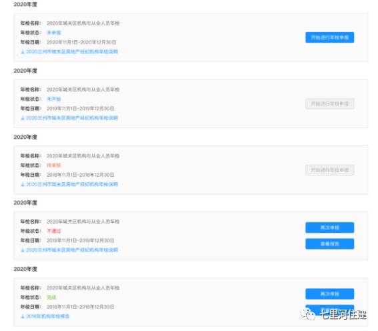Image resolution: width=378 pixels, height=331 pixels.
Task: Click green 完成 status text
Action: tap(51, 298)
